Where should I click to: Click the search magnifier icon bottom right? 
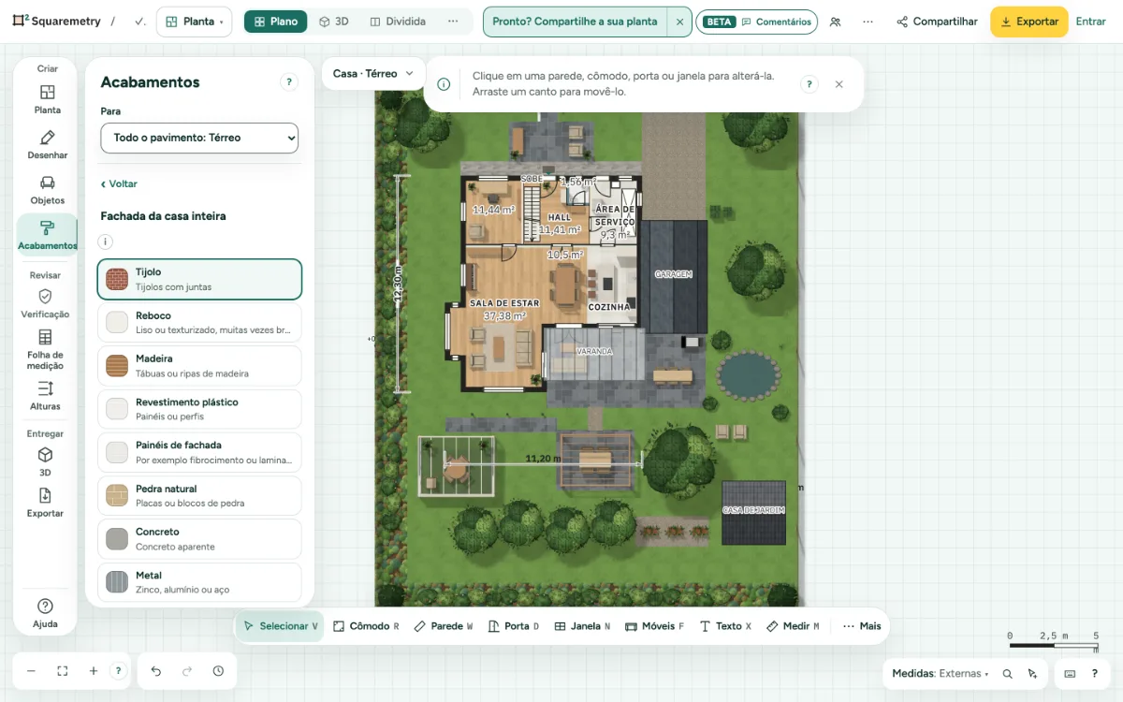(x=1007, y=673)
